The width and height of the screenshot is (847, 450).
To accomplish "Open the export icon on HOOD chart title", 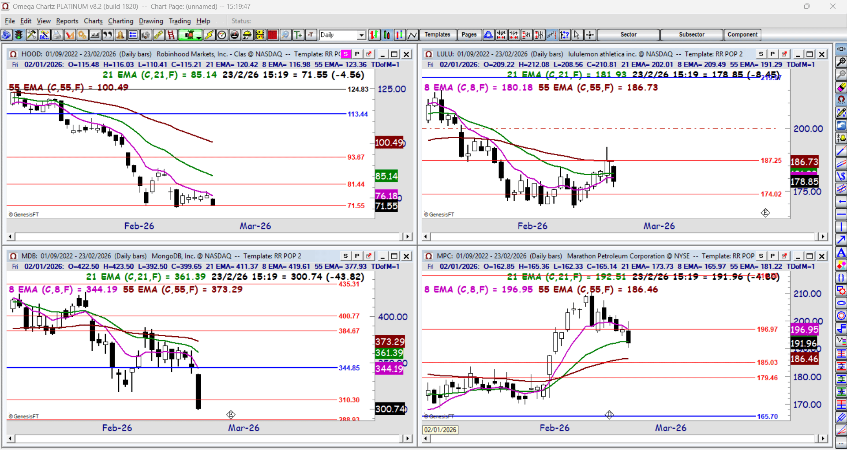I will point(369,54).
